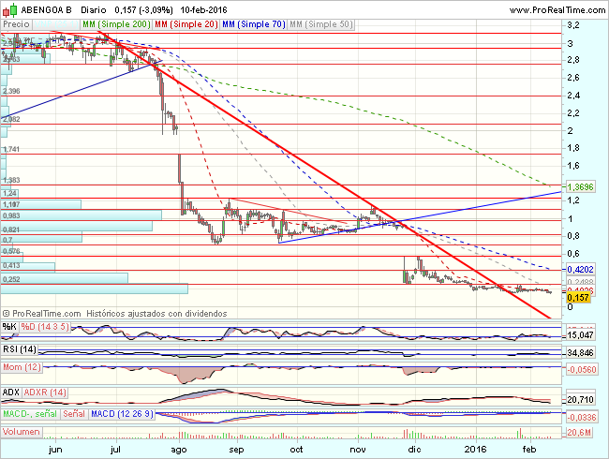Click the 3,2 price axis label

(573, 25)
